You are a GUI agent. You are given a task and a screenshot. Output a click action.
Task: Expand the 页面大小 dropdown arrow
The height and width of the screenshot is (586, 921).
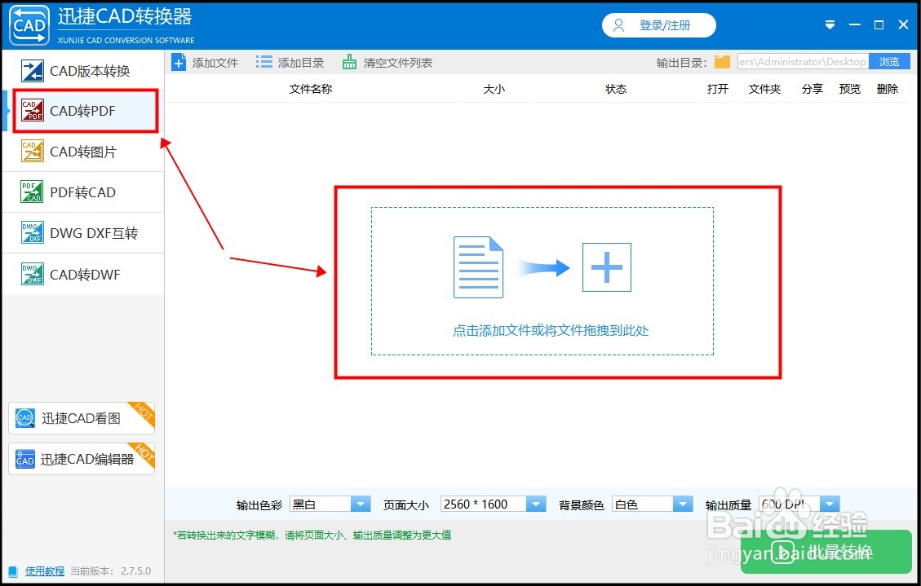[536, 504]
